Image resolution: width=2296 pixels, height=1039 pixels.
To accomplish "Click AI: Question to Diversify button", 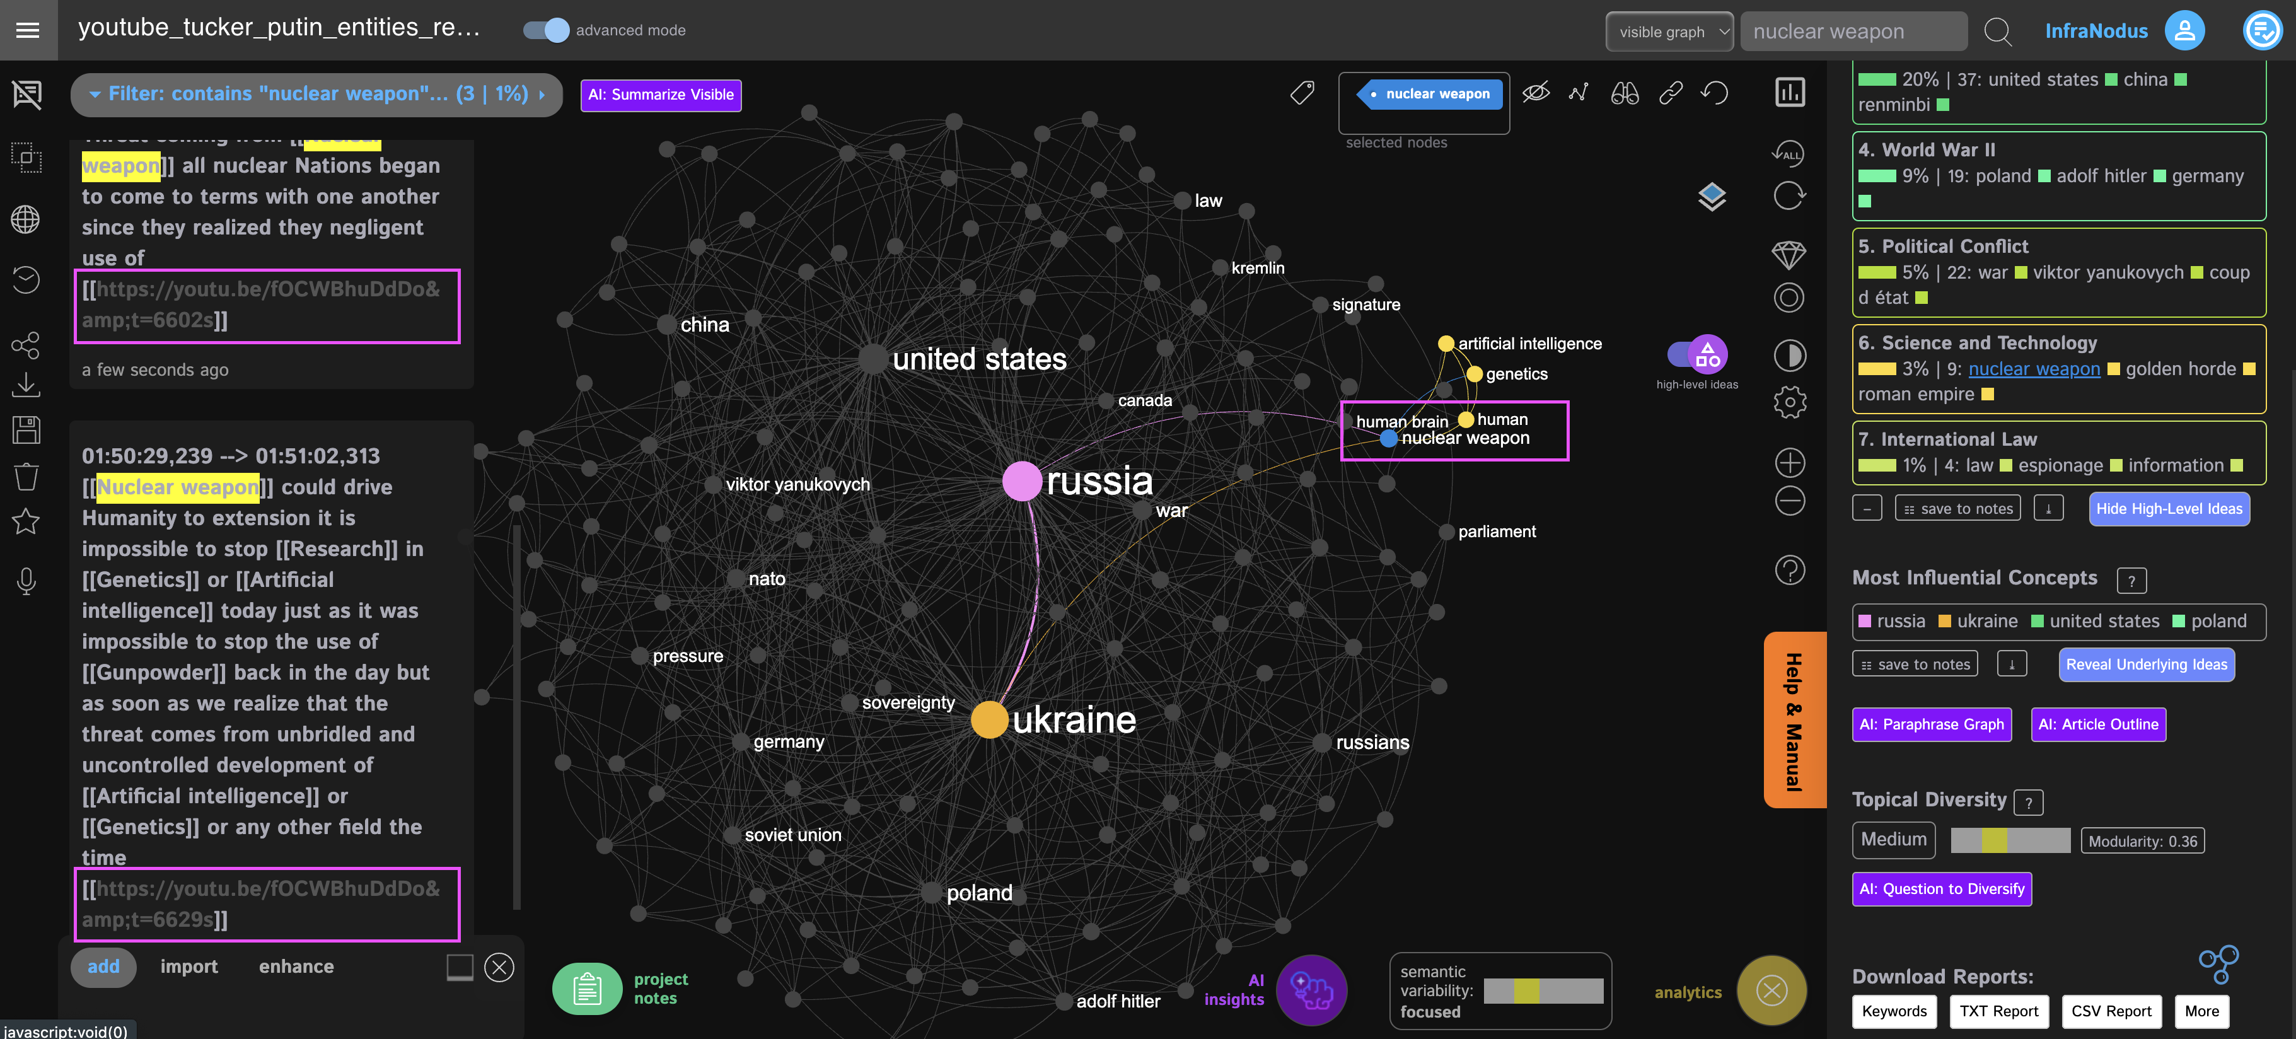I will [1942, 888].
